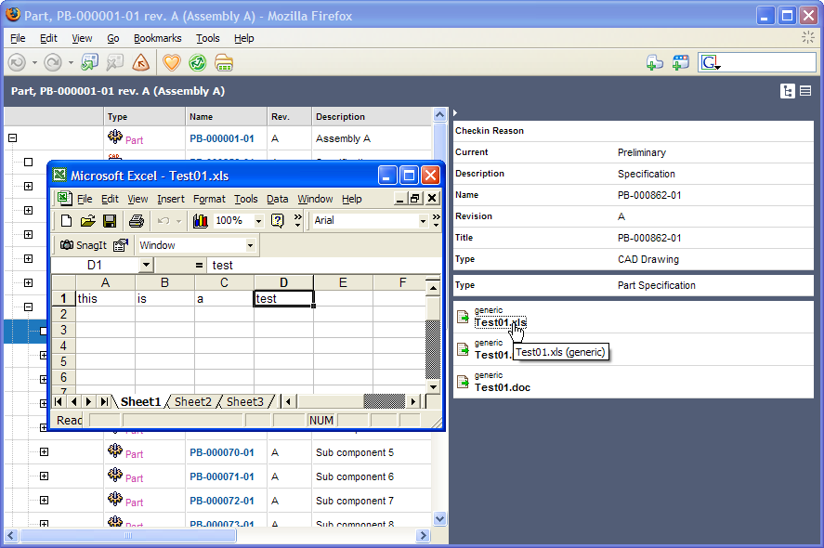Open the Chart Wizard icon in Excel
Viewport: 824px width, 548px height.
(x=200, y=221)
